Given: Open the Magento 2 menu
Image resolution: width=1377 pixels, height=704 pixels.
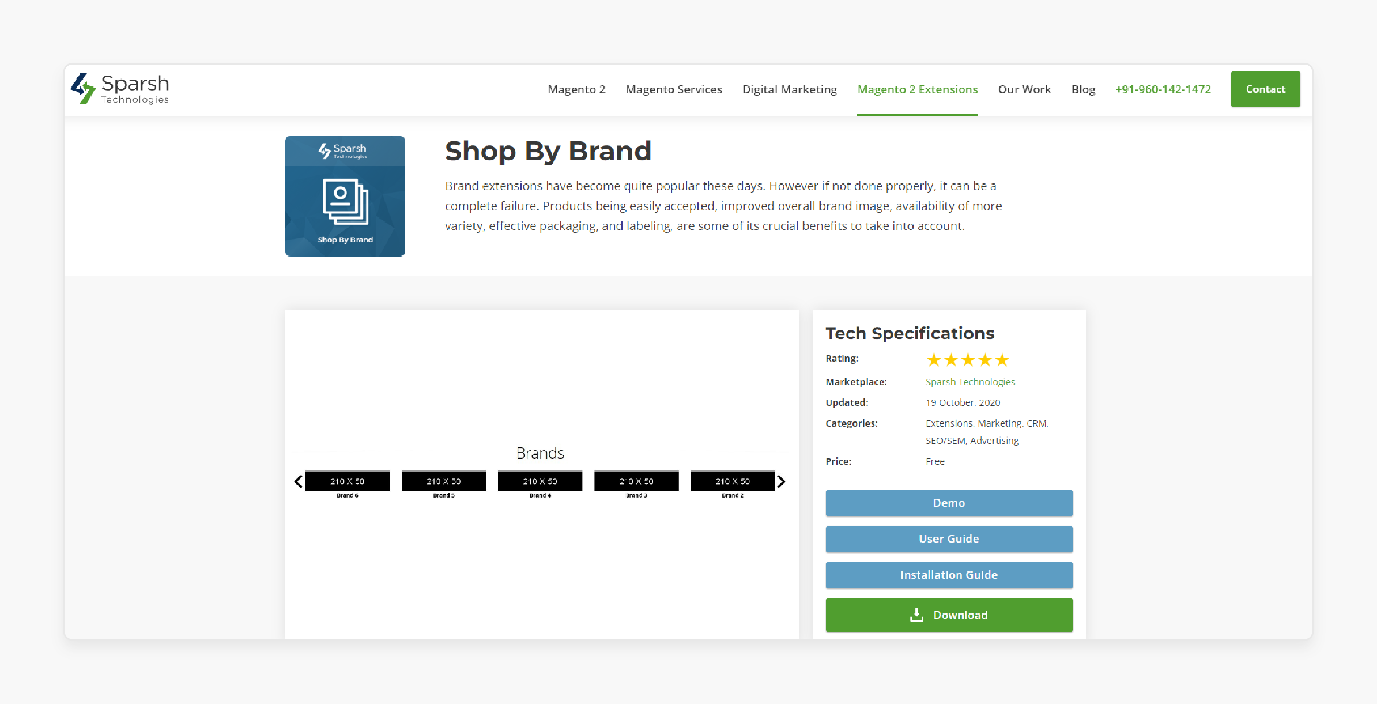Looking at the screenshot, I should [x=576, y=89].
